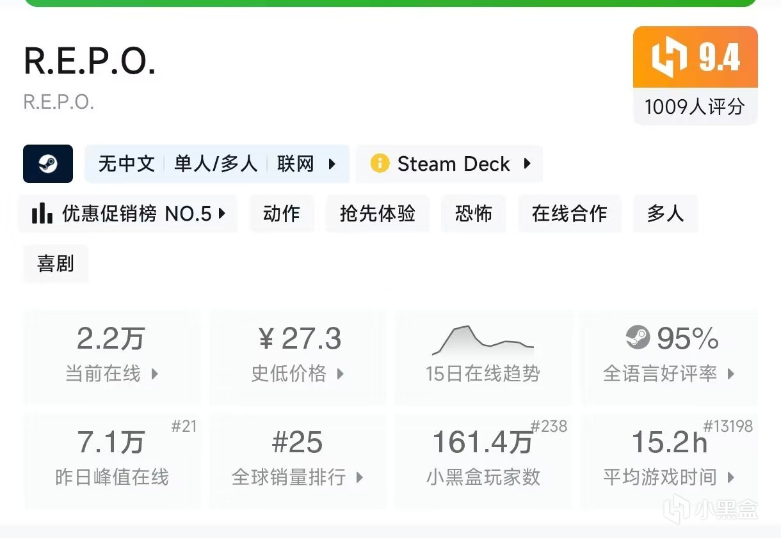Viewport: 781px width, 538px height.
Task: Open the 当前在线 details arrow
Action: 154,374
